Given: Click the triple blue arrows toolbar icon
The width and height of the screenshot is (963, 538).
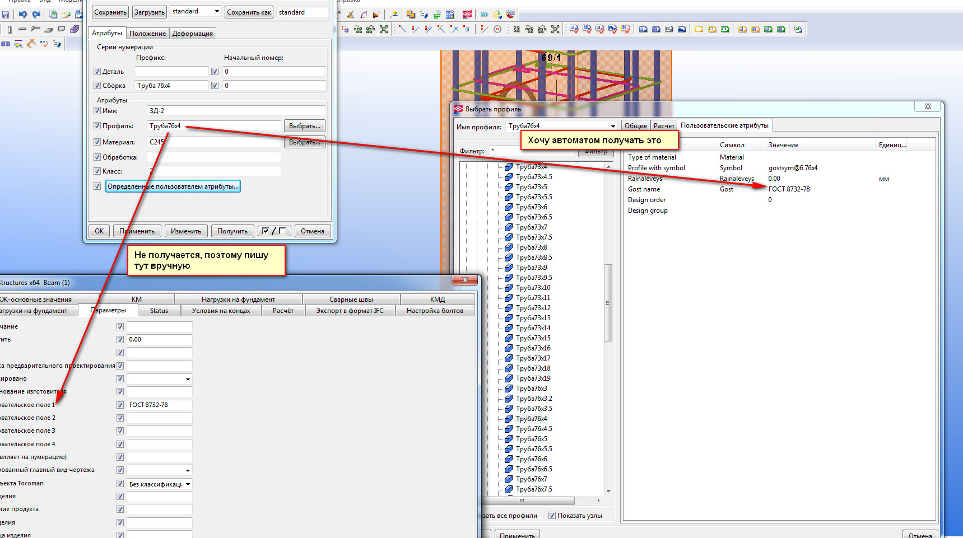Looking at the screenshot, I should point(484,15).
